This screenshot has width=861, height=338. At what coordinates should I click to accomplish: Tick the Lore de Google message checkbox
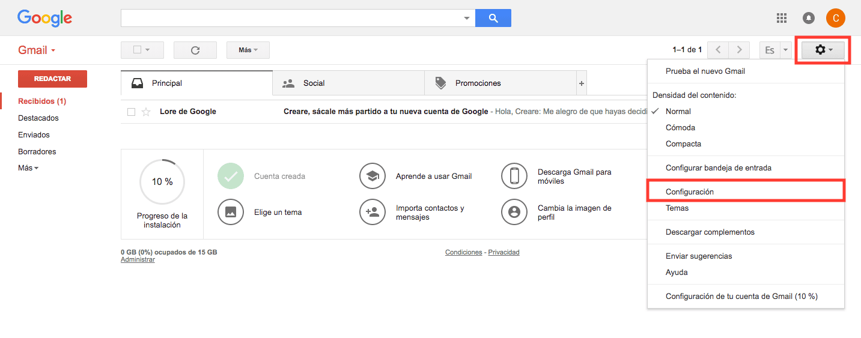(x=132, y=112)
